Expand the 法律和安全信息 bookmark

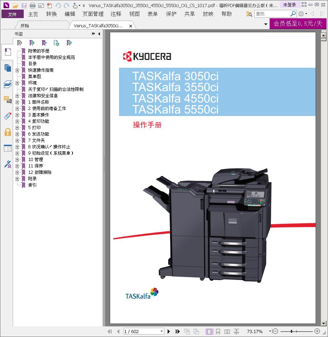[x=17, y=96]
